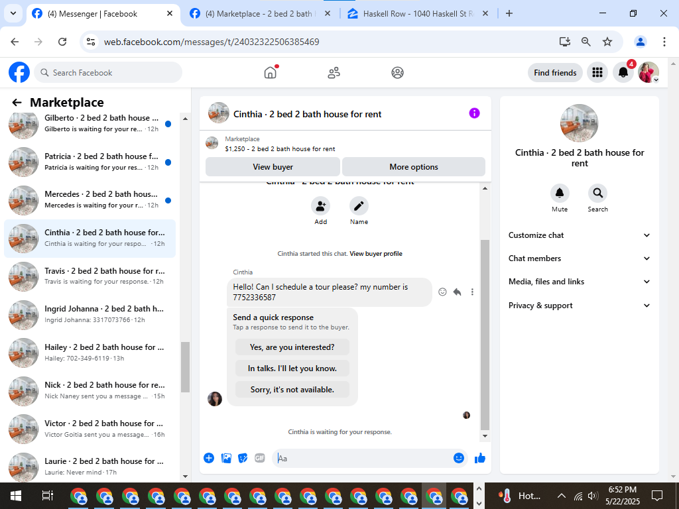Go to the Home feed icon
679x509 pixels.
point(271,72)
